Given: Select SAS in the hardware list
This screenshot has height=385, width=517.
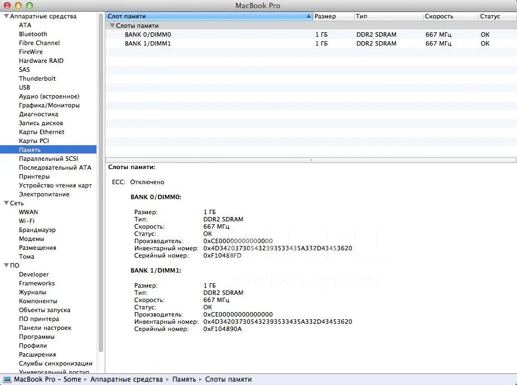Looking at the screenshot, I should [x=25, y=70].
